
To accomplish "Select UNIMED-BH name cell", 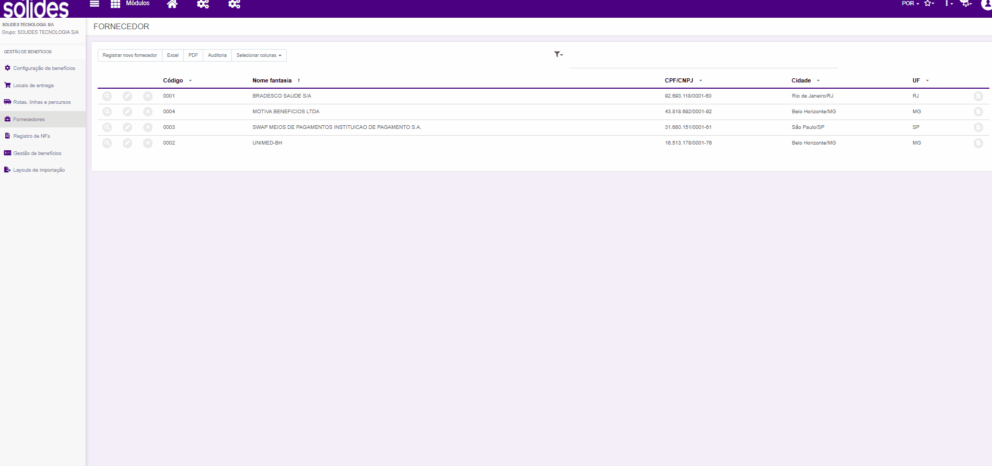I will pos(267,143).
